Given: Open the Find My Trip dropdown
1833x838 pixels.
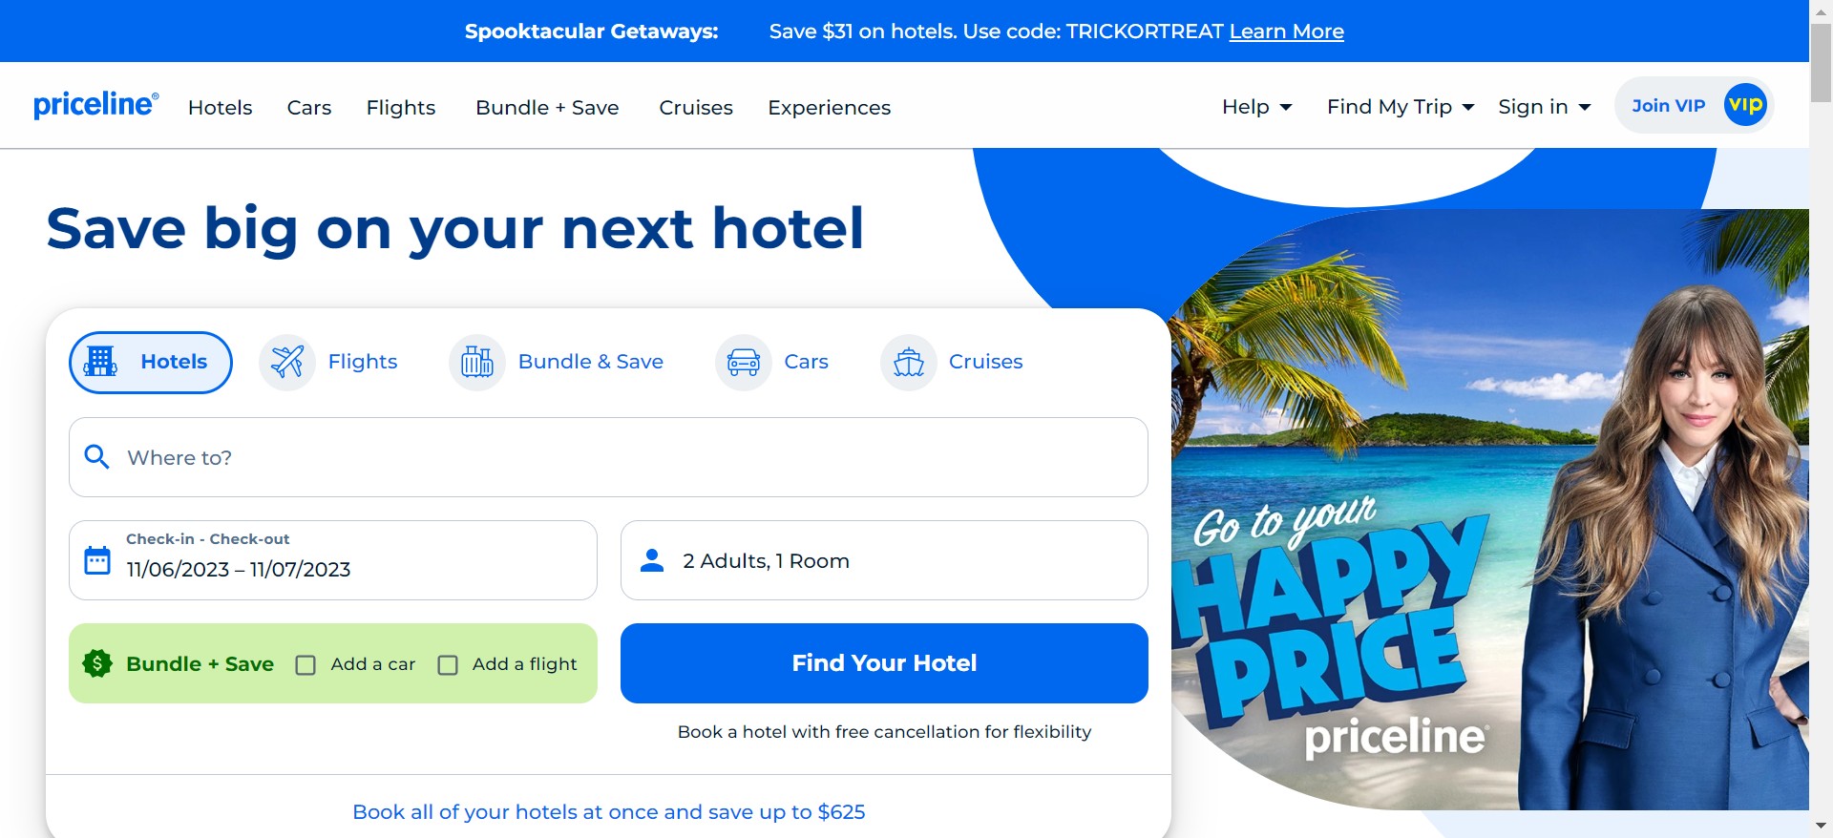Looking at the screenshot, I should pyautogui.click(x=1401, y=107).
